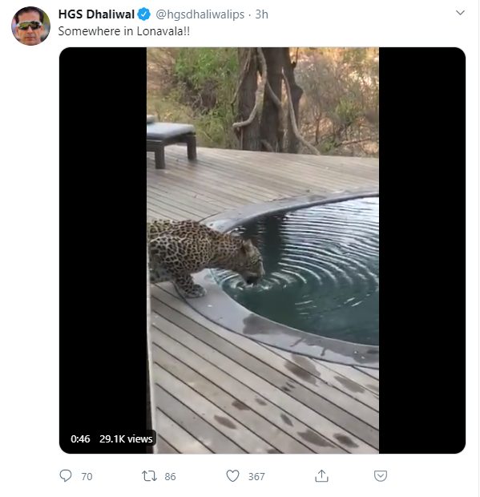
Task: Expand the tweet options chevron
Action: point(460,13)
